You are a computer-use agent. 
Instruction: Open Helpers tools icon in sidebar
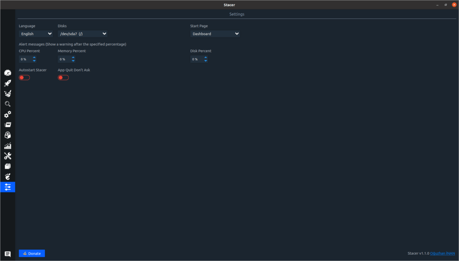point(8,156)
